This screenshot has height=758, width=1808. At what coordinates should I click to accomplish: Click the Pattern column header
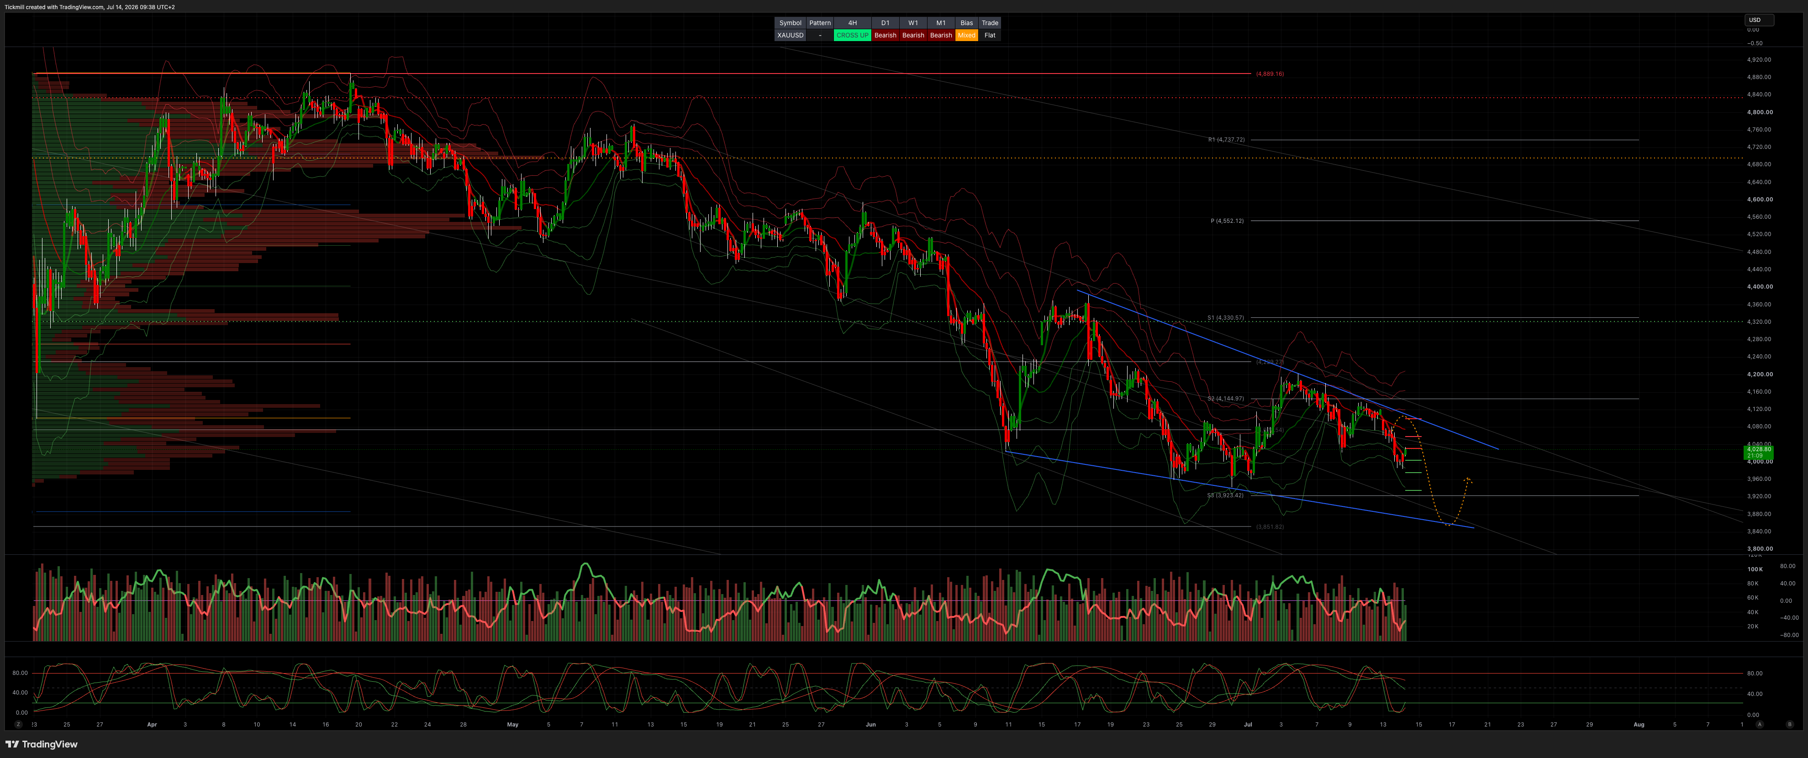pos(820,23)
